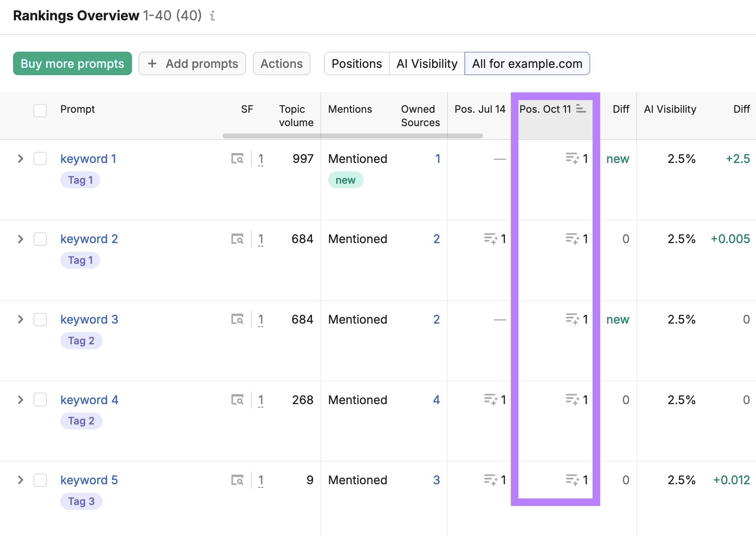Screen dimensions: 756x536
Task: Check the box for keyword 5
Action: coord(40,480)
